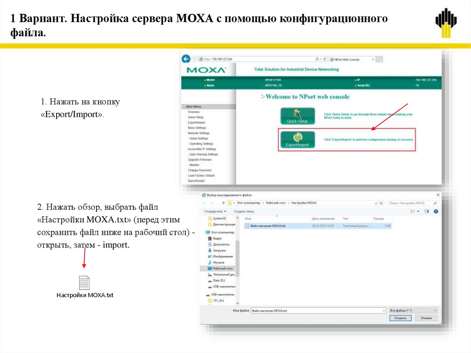
Task: Toggle the preview pane icon
Action: point(426,211)
